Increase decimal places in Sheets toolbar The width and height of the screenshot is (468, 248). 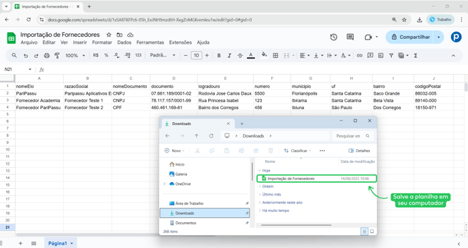pos(127,55)
